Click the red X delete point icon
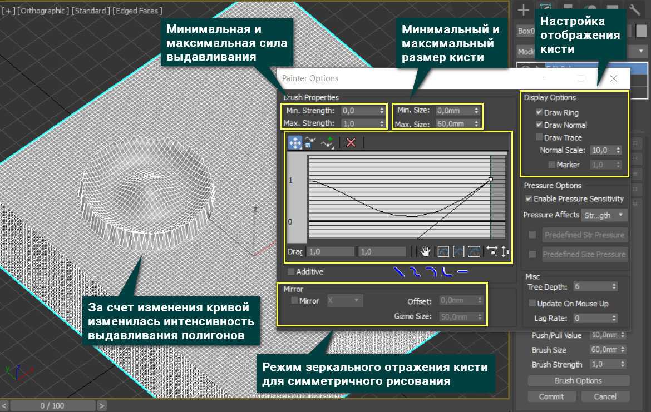This screenshot has width=651, height=412. (351, 142)
